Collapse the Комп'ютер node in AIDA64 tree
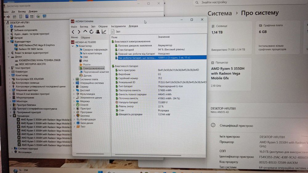The height and width of the screenshot is (173, 308). (73, 46)
